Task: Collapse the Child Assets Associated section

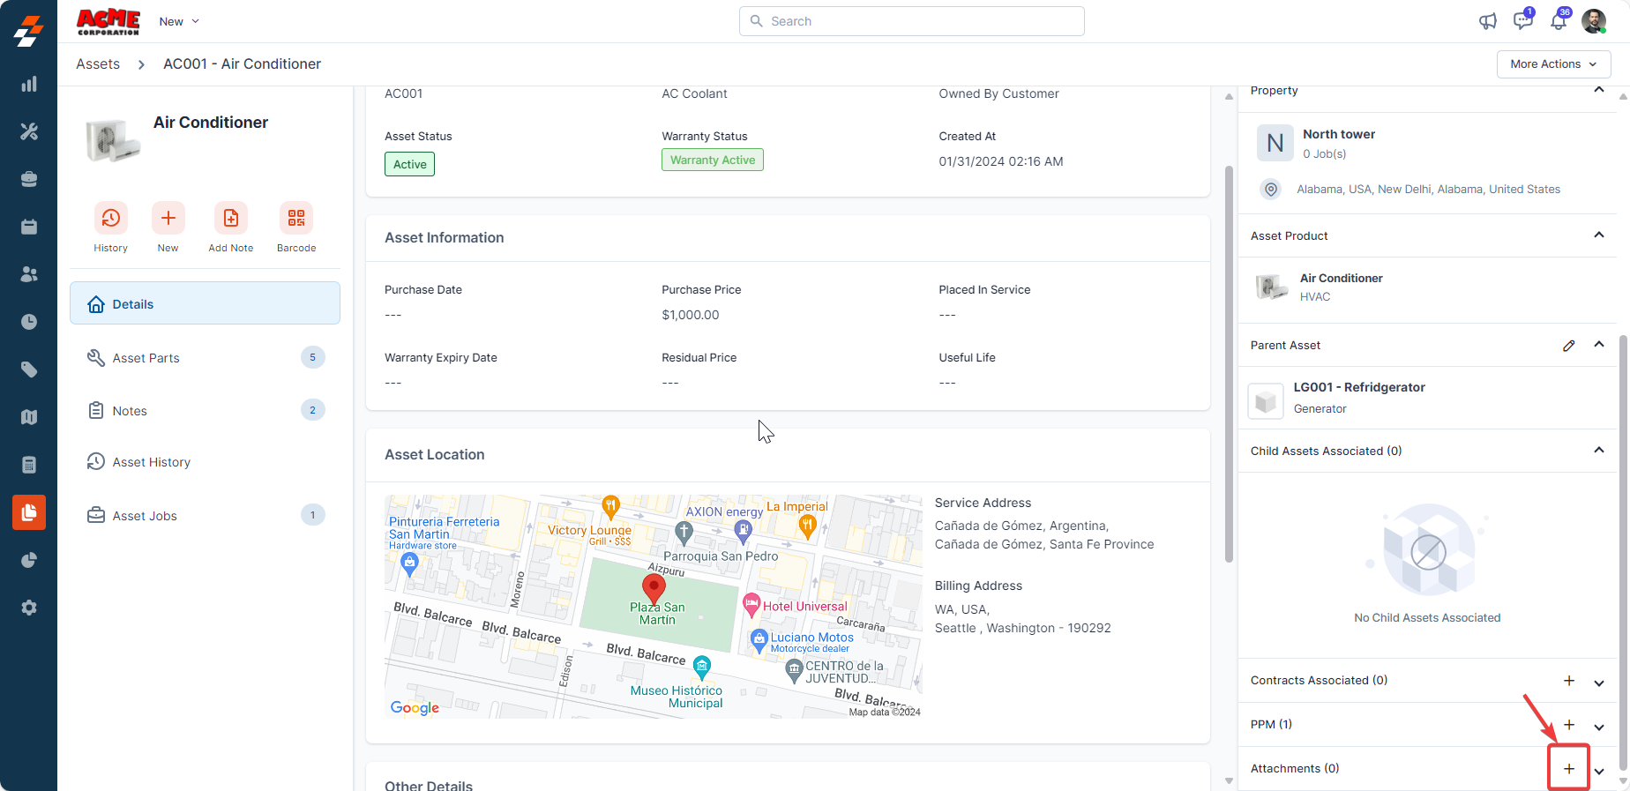Action: click(x=1598, y=451)
